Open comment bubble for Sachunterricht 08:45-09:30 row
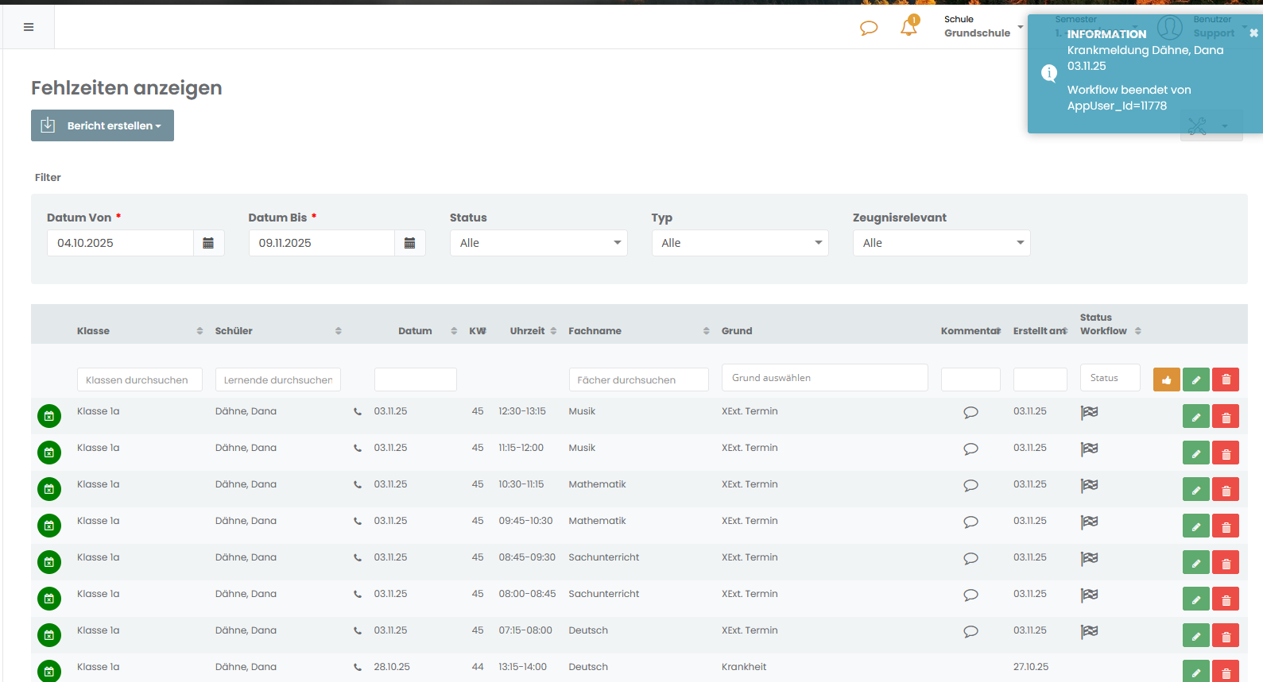1263x682 pixels. click(970, 558)
